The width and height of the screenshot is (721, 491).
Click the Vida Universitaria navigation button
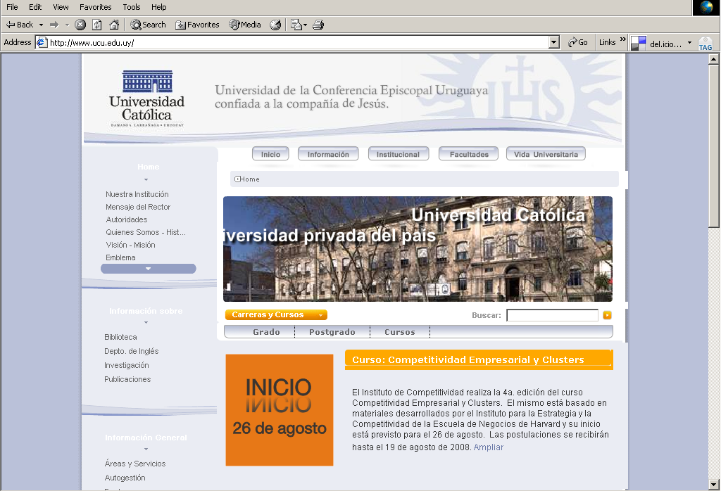546,154
